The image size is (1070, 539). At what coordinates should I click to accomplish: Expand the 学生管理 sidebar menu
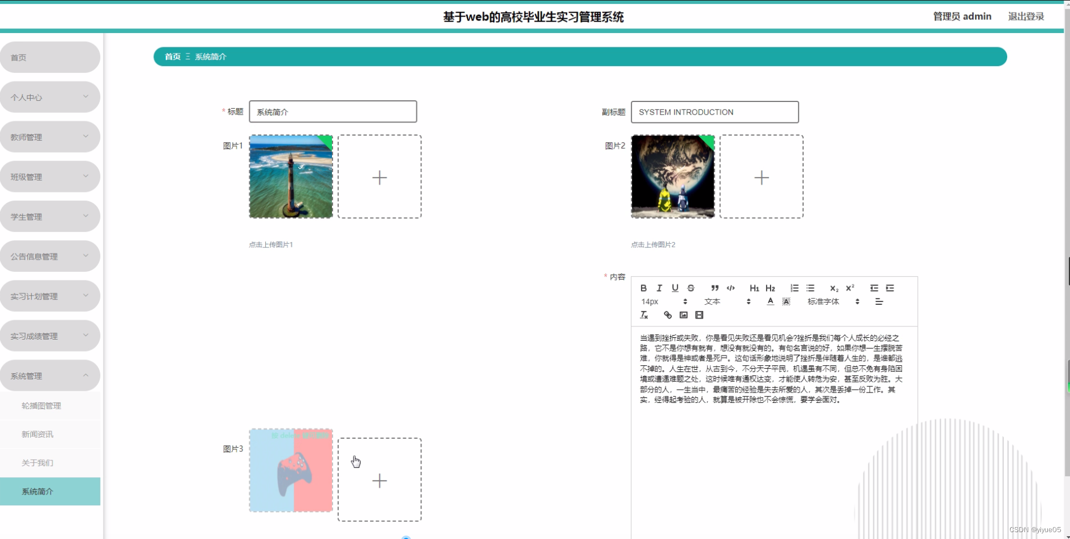pos(50,217)
